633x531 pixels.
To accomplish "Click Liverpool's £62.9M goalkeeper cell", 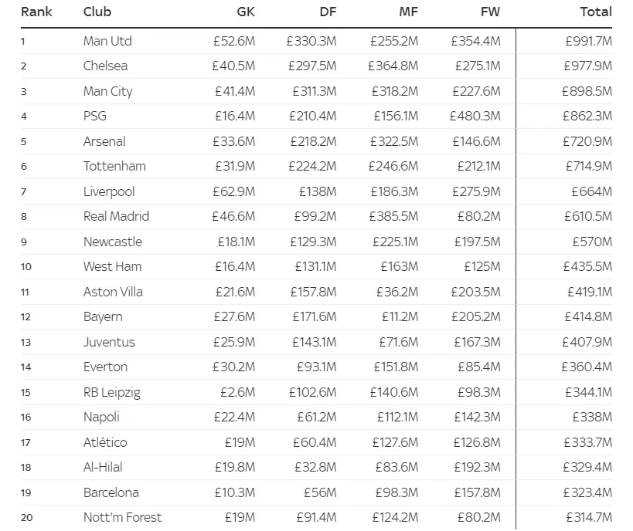I will point(234,191).
